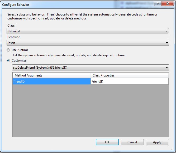Expand the stpDeleteFriend method dropdown
Viewport: 176px width, 153px height.
pos(91,68)
